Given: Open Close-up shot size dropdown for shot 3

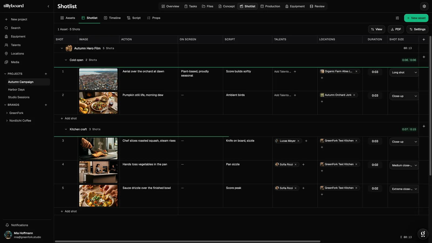Looking at the screenshot, I should (404, 142).
